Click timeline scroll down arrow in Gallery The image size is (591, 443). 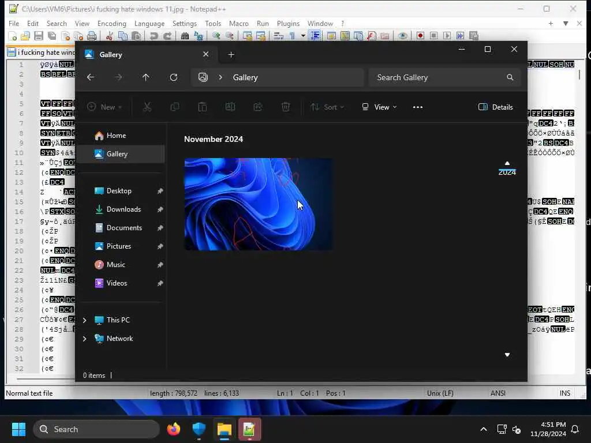pos(507,355)
